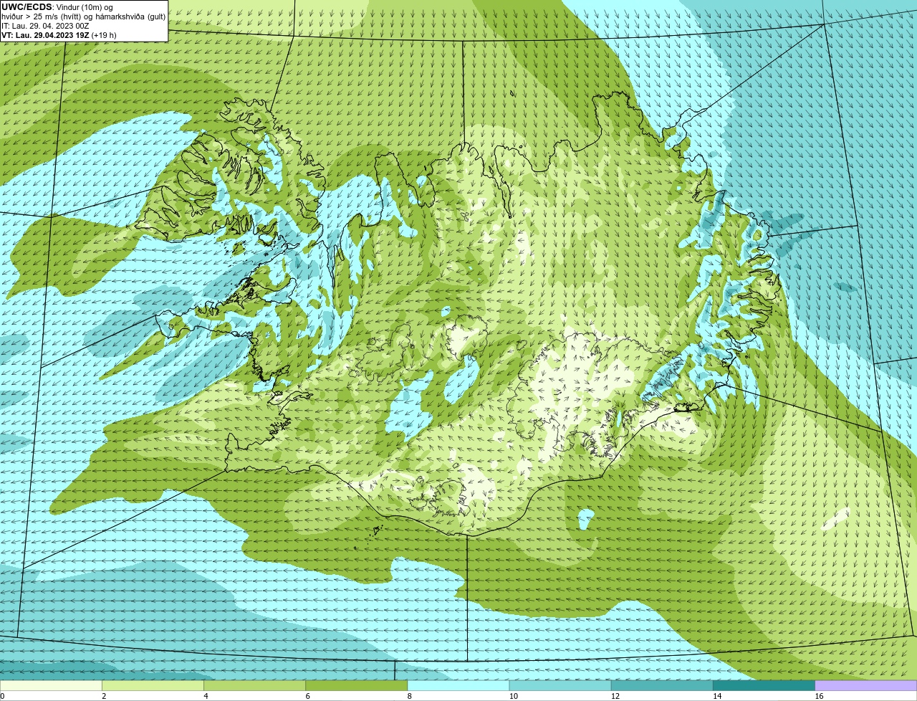Click the legend scale label '2'
This screenshot has height=701, width=917.
(104, 696)
